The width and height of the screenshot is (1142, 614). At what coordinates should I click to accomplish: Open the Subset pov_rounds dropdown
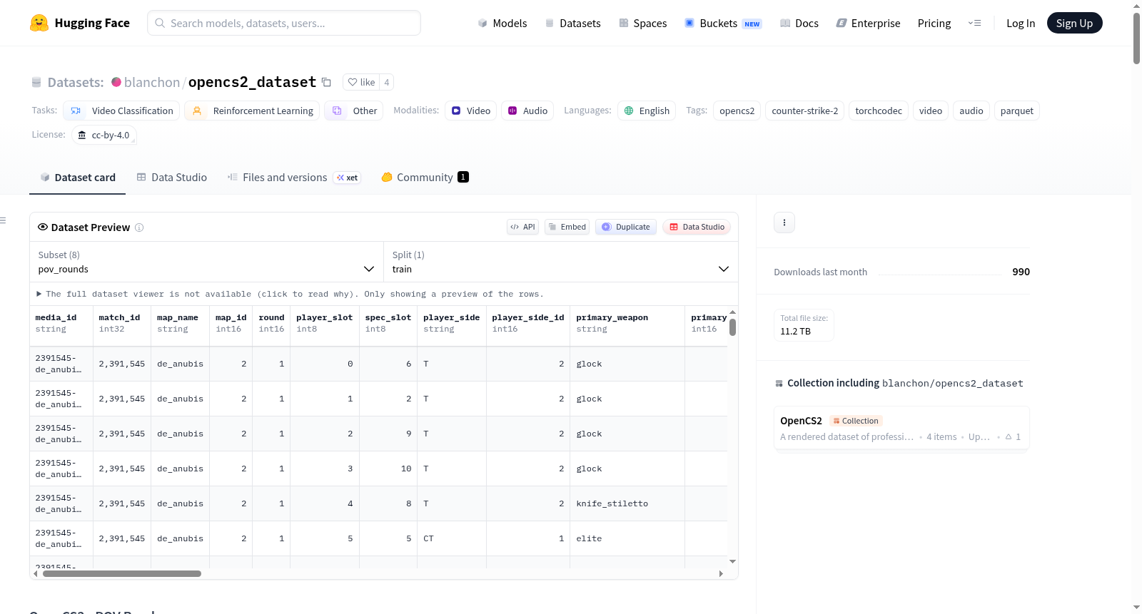pos(206,262)
